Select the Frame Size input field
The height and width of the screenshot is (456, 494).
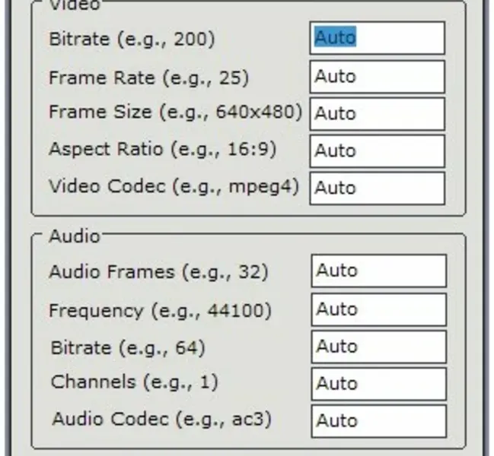click(378, 114)
